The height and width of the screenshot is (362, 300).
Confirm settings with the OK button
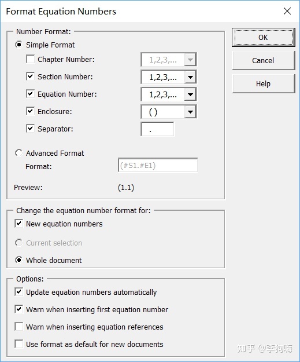click(264, 38)
